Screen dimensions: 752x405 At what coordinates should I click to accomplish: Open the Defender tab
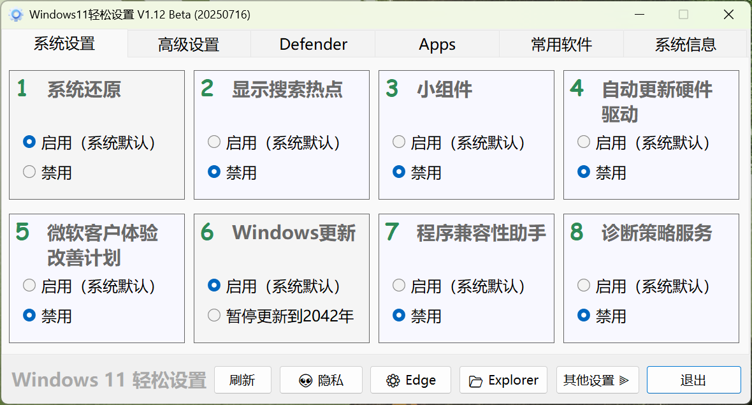click(313, 45)
